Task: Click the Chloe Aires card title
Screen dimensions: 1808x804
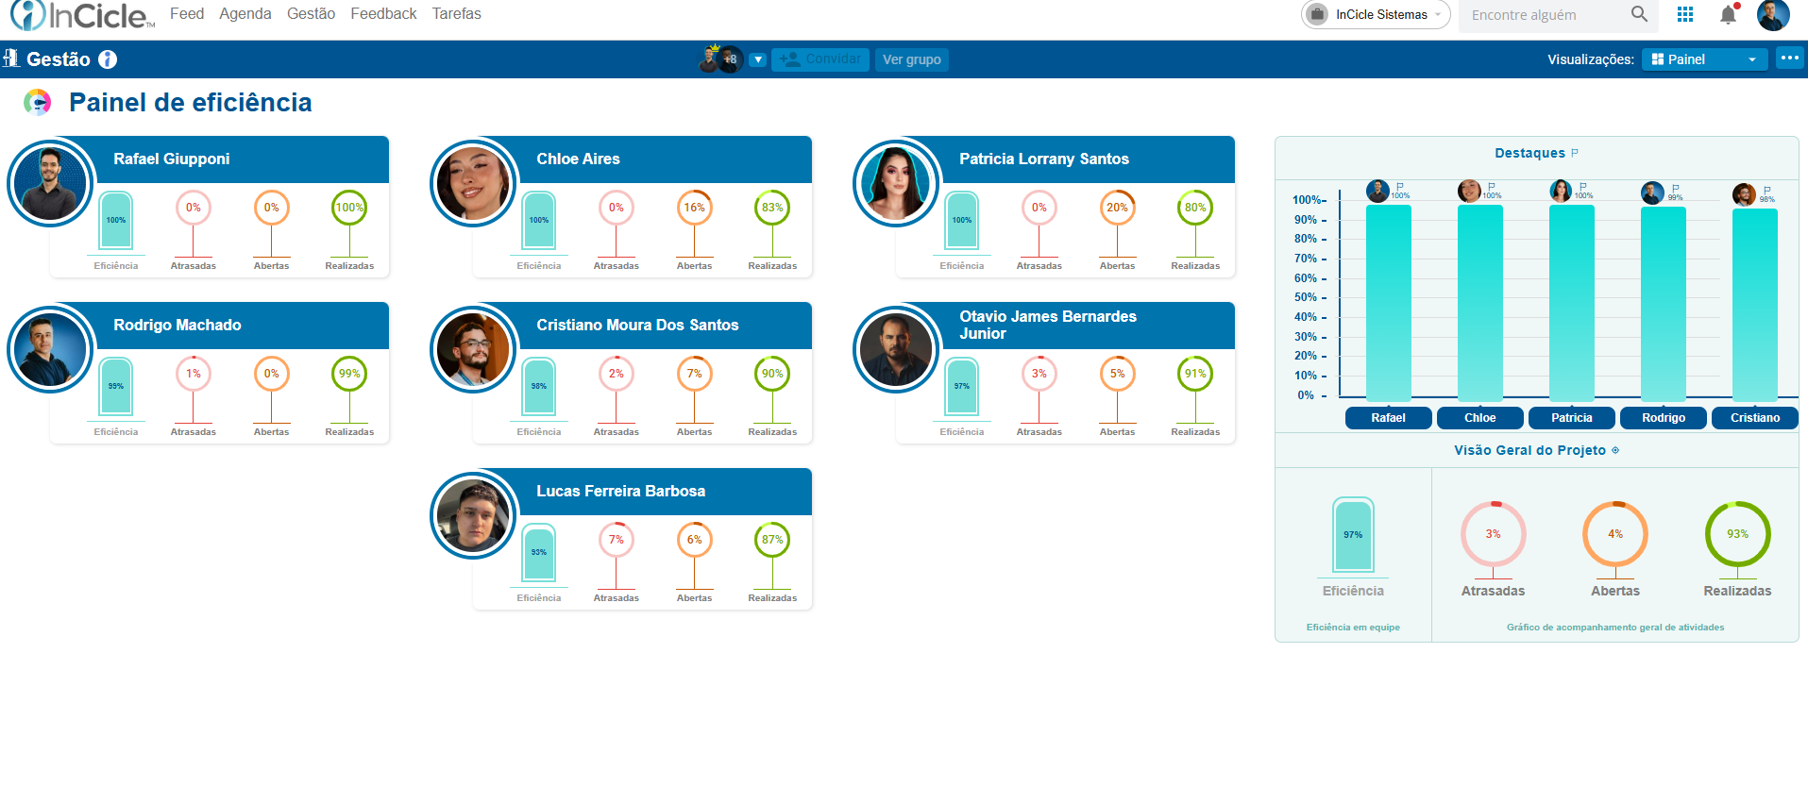Action: click(x=579, y=159)
